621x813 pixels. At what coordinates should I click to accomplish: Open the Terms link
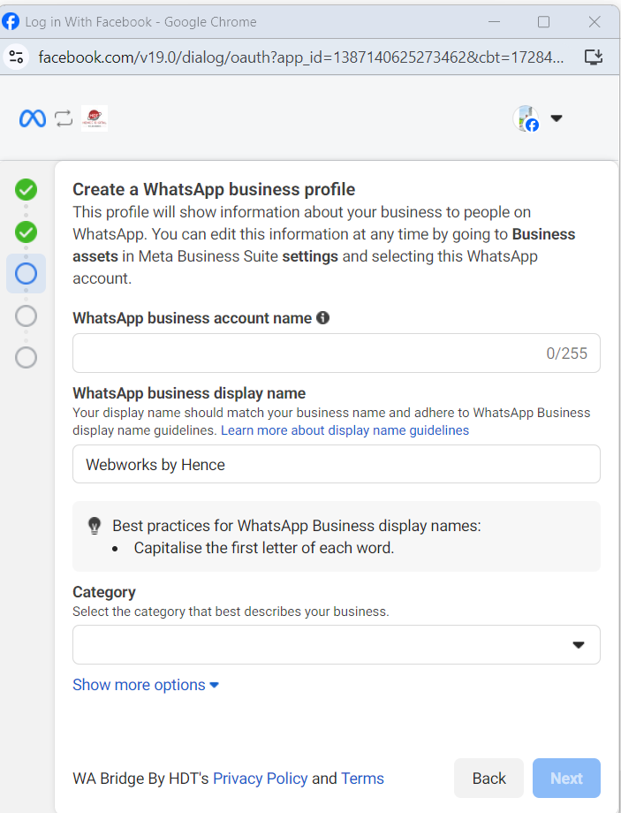pyautogui.click(x=362, y=779)
